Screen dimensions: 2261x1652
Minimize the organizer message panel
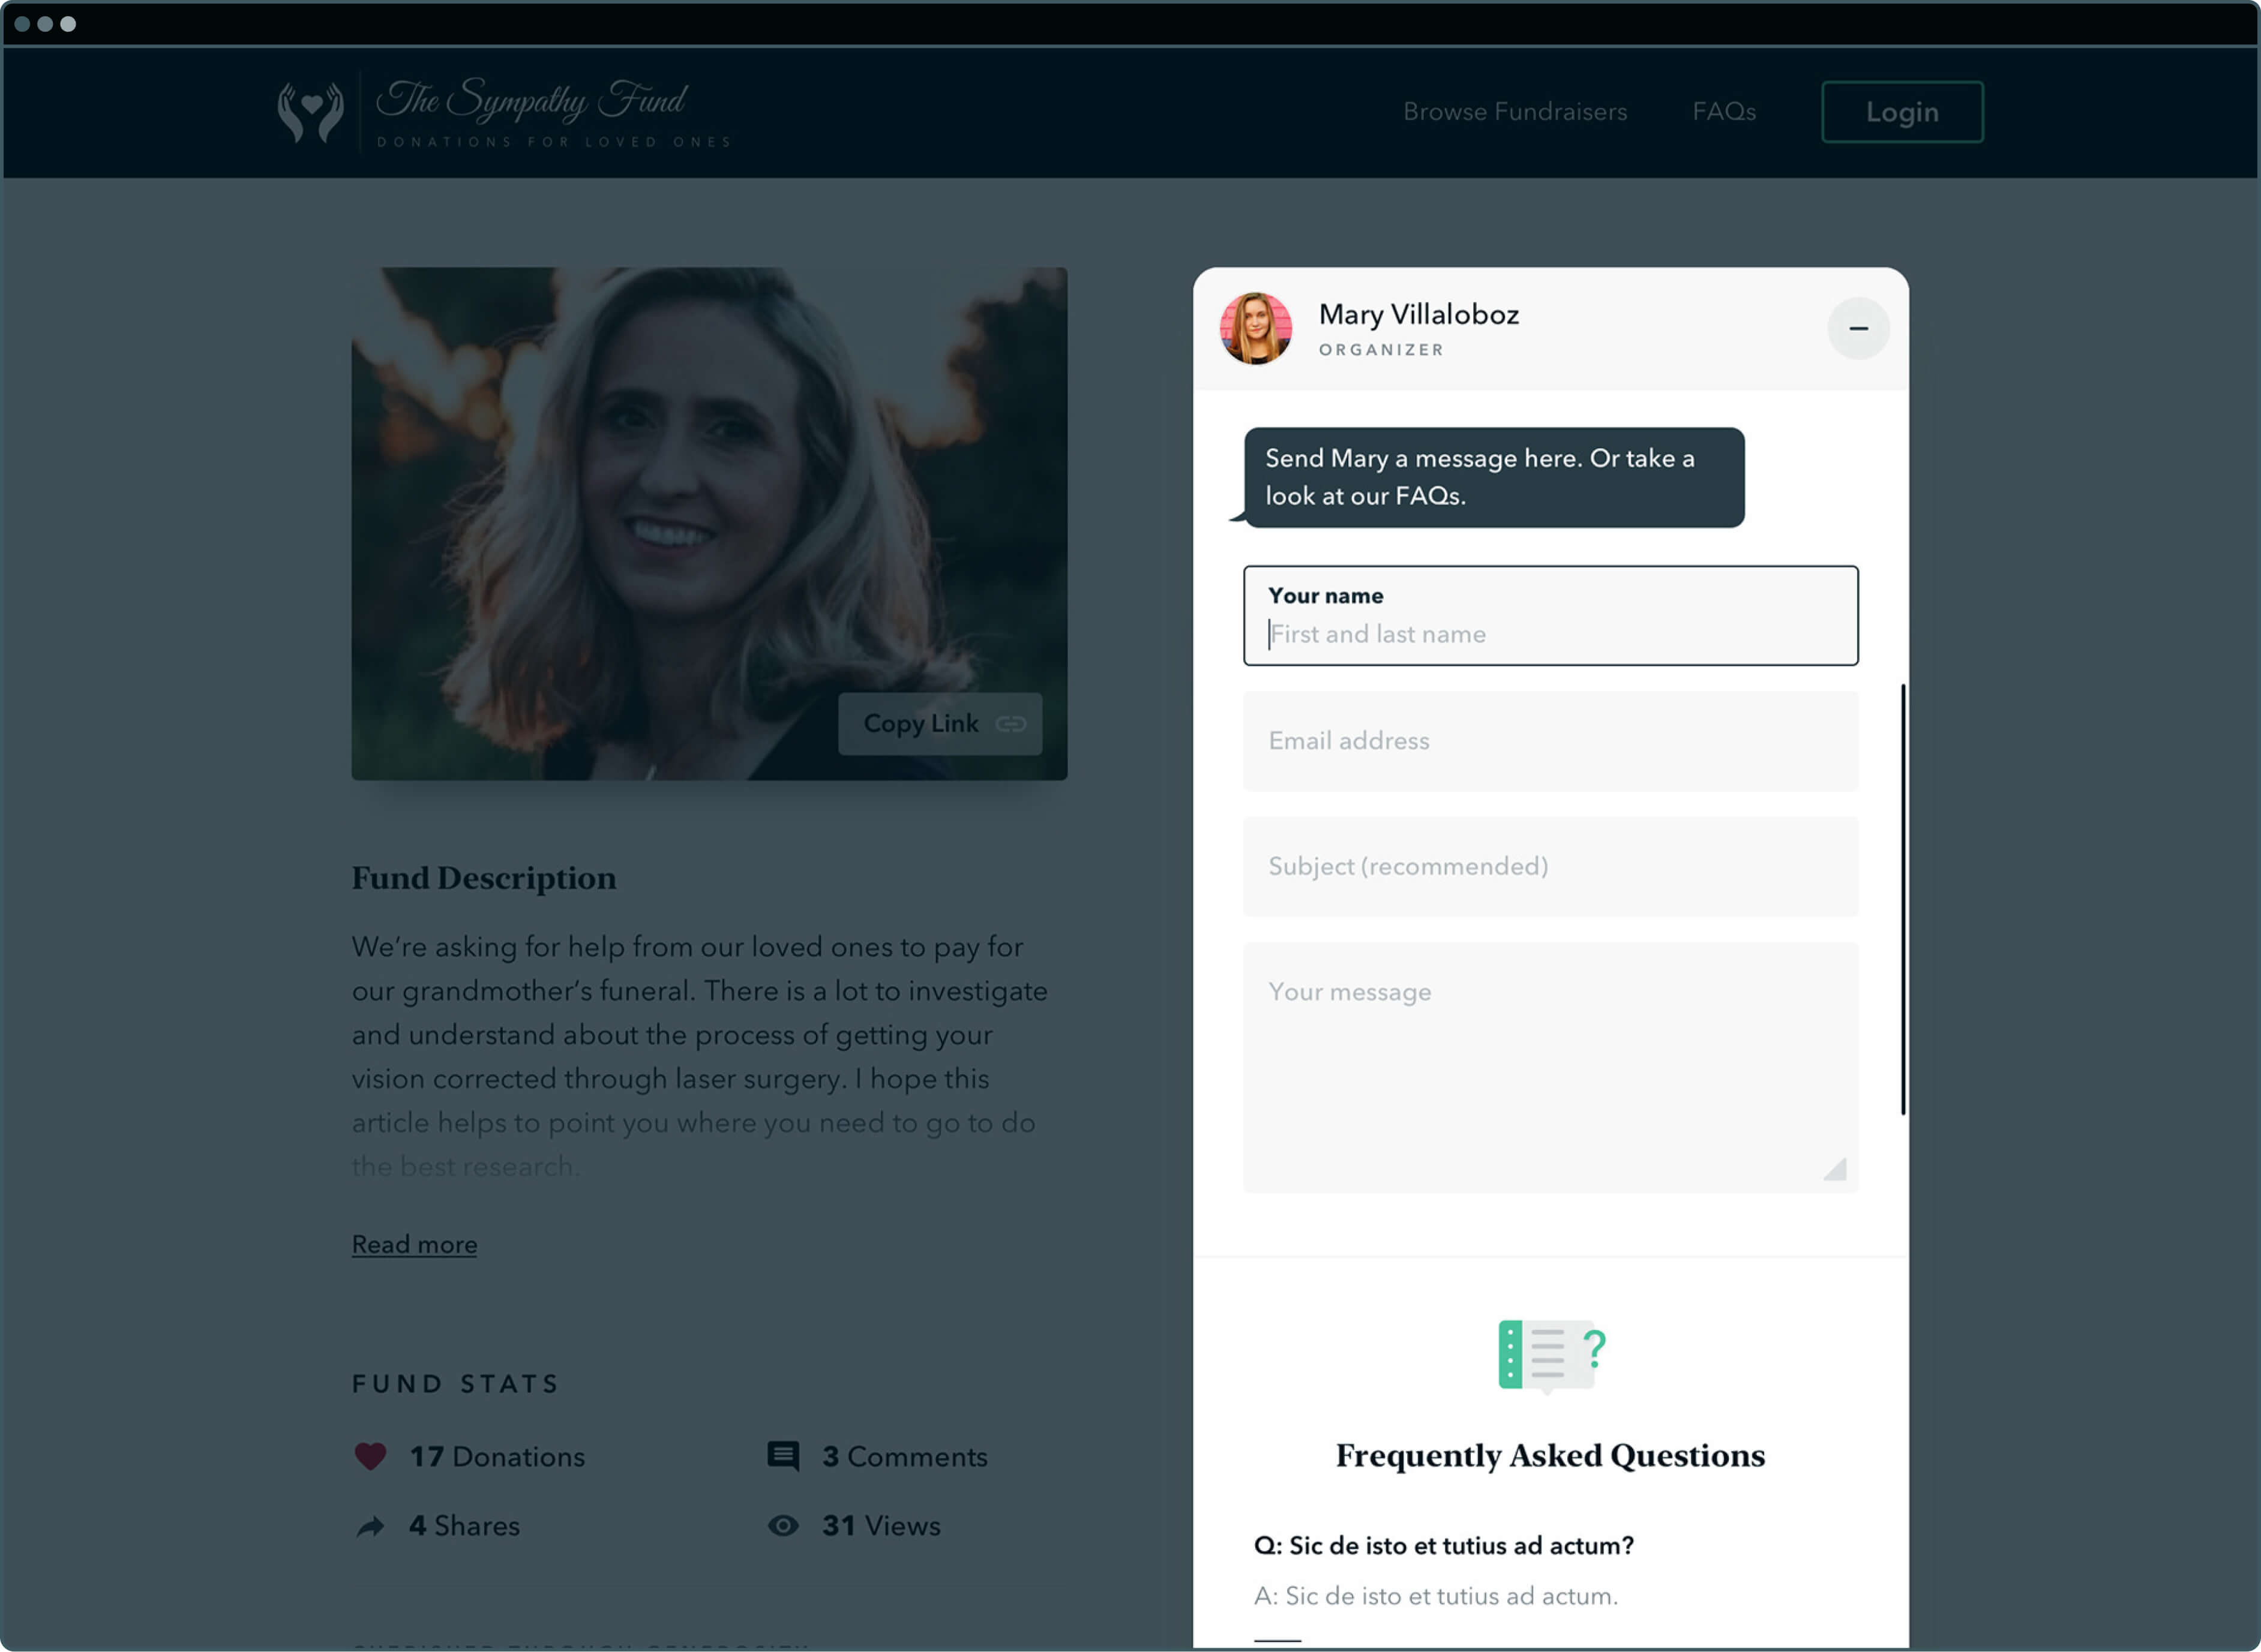click(x=1858, y=328)
